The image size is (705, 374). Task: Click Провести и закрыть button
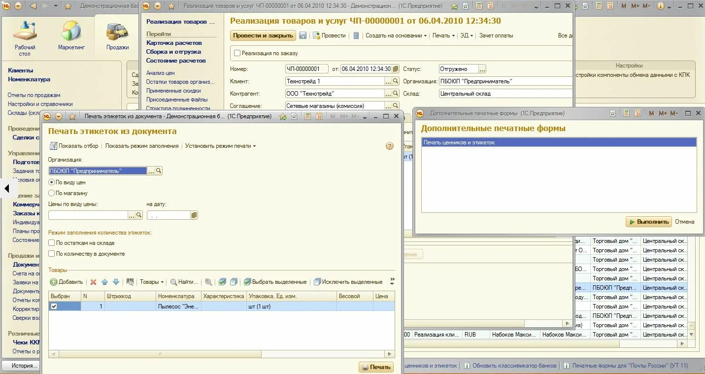point(263,35)
